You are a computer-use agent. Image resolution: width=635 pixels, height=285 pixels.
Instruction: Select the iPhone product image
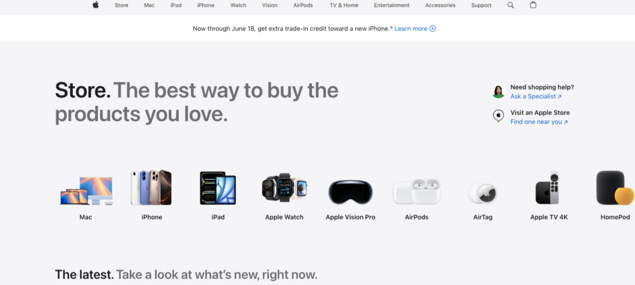[151, 188]
